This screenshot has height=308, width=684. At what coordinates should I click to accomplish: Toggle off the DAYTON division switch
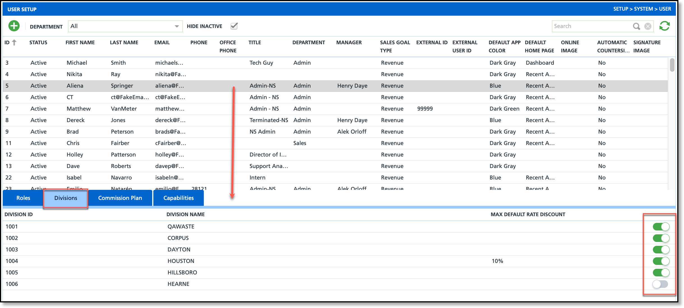661,249
